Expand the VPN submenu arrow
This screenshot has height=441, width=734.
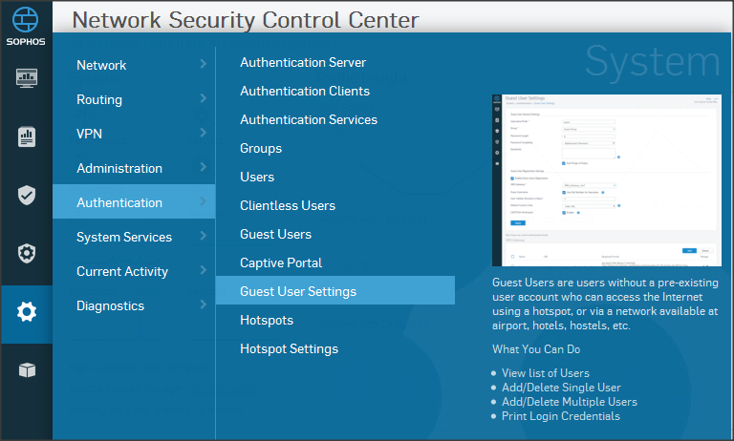(203, 134)
